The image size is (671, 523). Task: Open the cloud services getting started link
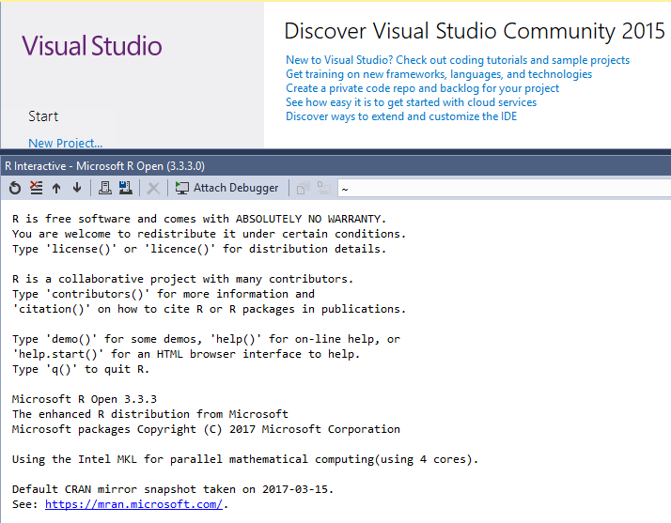coord(411,102)
